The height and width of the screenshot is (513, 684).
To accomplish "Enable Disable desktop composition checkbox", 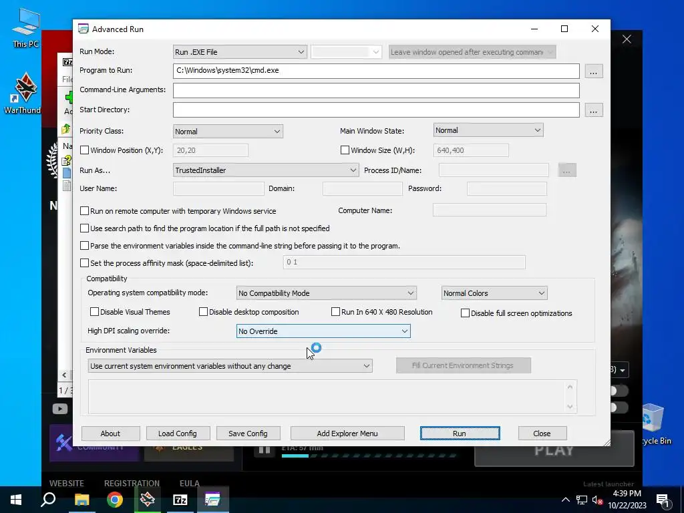I will 203,312.
